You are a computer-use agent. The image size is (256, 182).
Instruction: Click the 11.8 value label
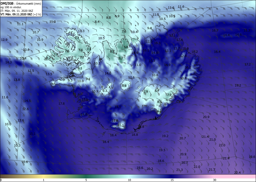pyautogui.click(x=115, y=121)
